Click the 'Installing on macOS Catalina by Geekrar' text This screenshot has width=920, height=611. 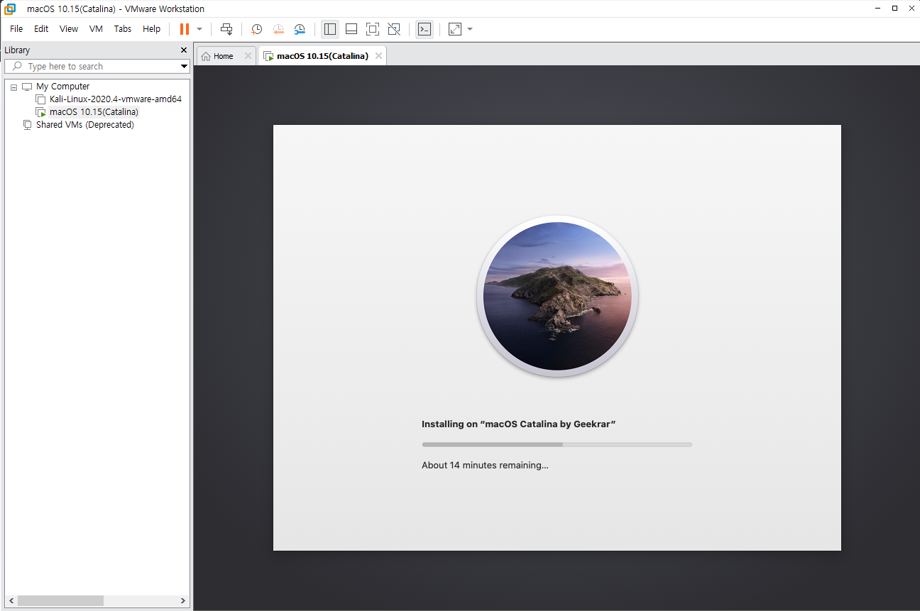518,424
